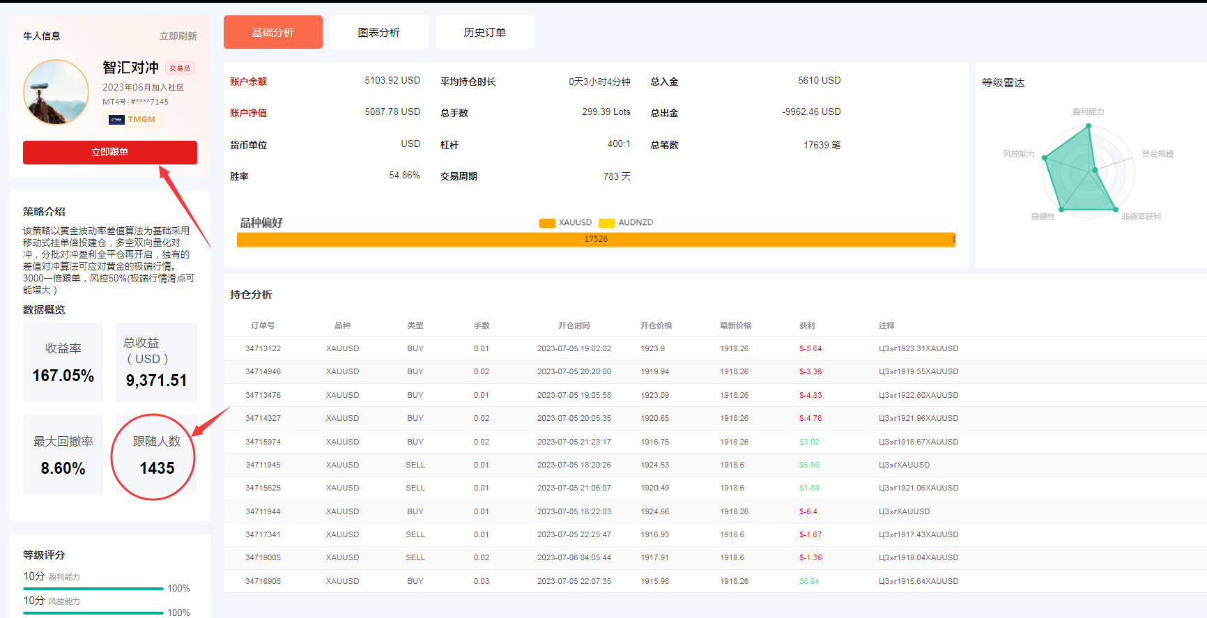Select order number 34719005

263,557
